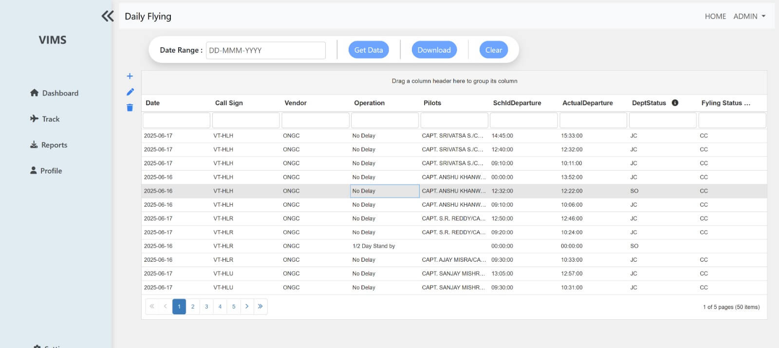Sort by the Pilots column header
Viewport: 779px width, 348px height.
click(432, 103)
